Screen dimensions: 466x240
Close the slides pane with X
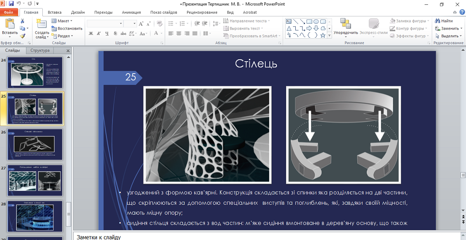pos(68,50)
